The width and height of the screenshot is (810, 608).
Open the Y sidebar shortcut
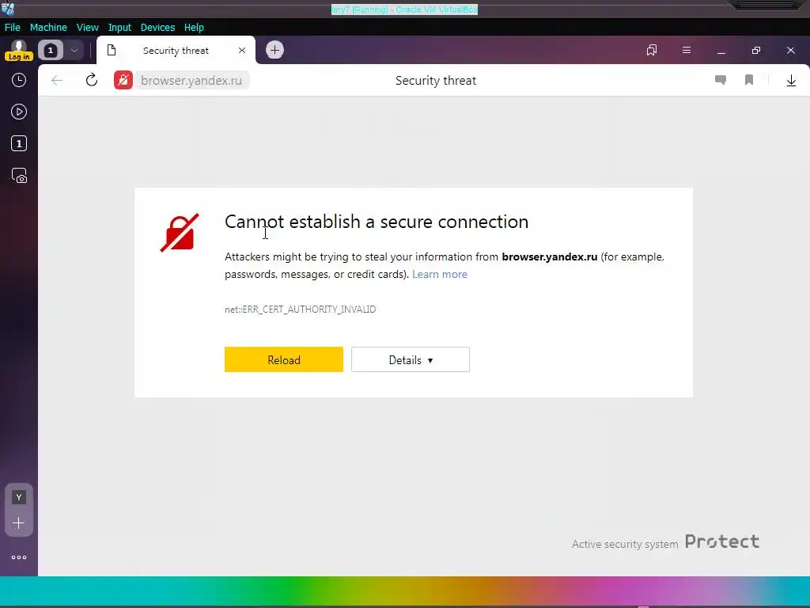(x=19, y=497)
